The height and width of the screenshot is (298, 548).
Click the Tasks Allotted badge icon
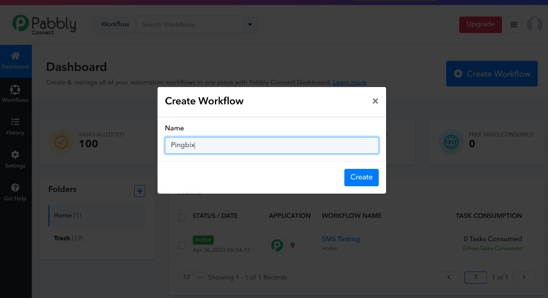61,142
